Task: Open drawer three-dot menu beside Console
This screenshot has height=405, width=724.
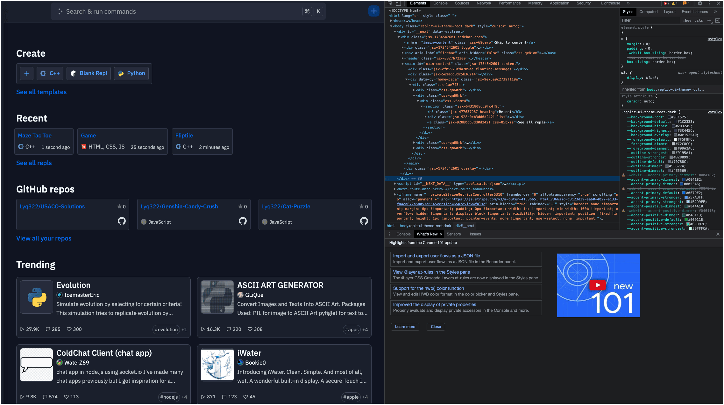Action: point(390,234)
